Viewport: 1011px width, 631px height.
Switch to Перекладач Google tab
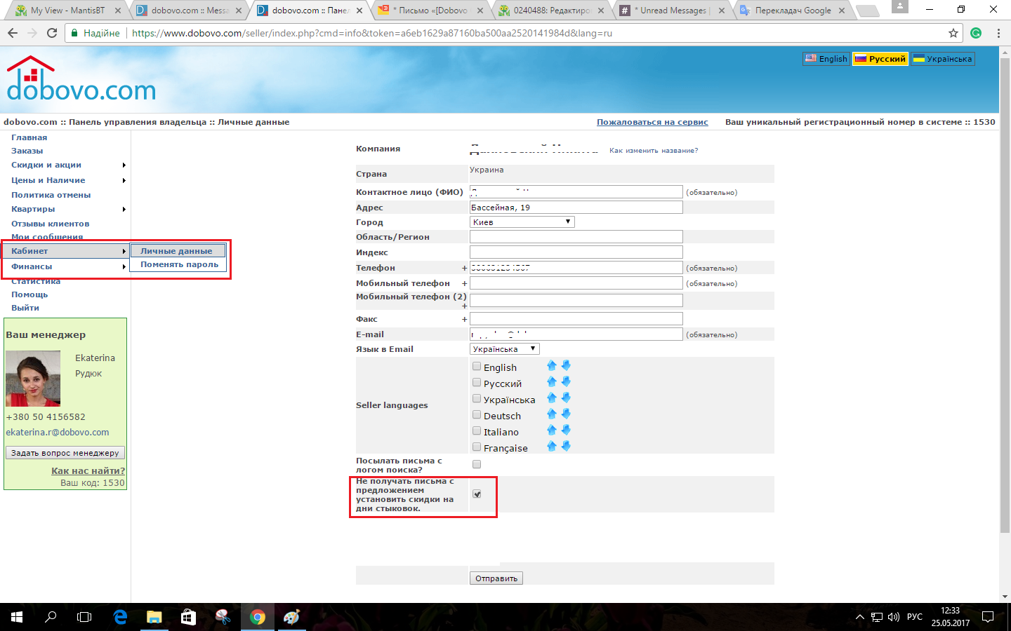coord(793,11)
